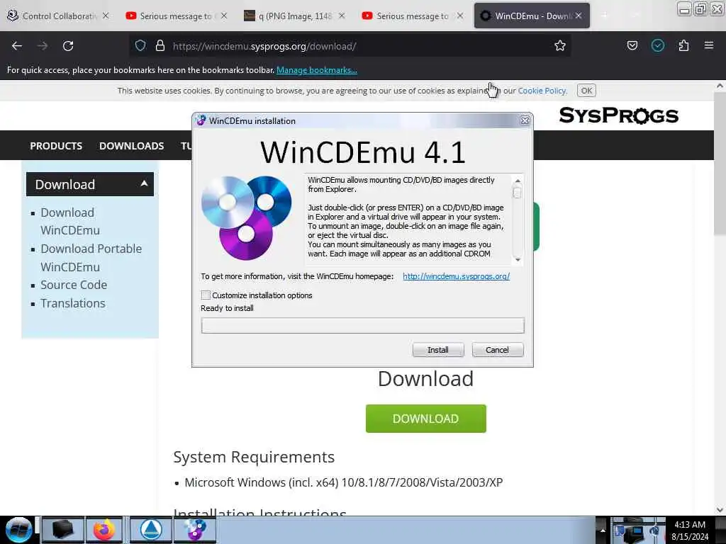Enable Customize installation options checkbox
726x544 pixels.
click(x=206, y=295)
